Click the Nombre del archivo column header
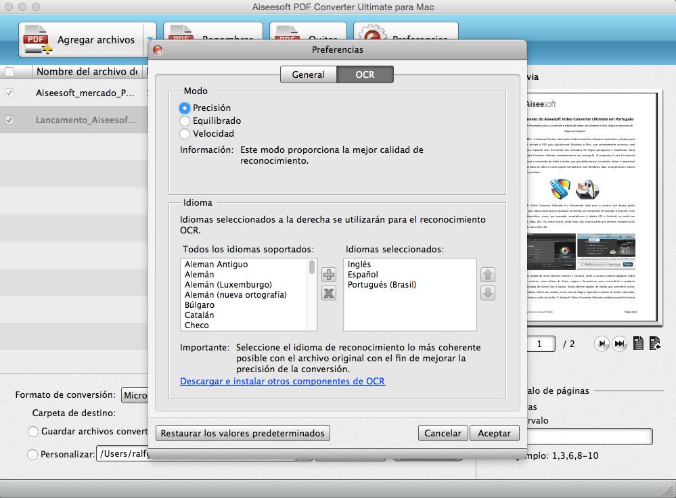The width and height of the screenshot is (676, 498). [x=87, y=72]
